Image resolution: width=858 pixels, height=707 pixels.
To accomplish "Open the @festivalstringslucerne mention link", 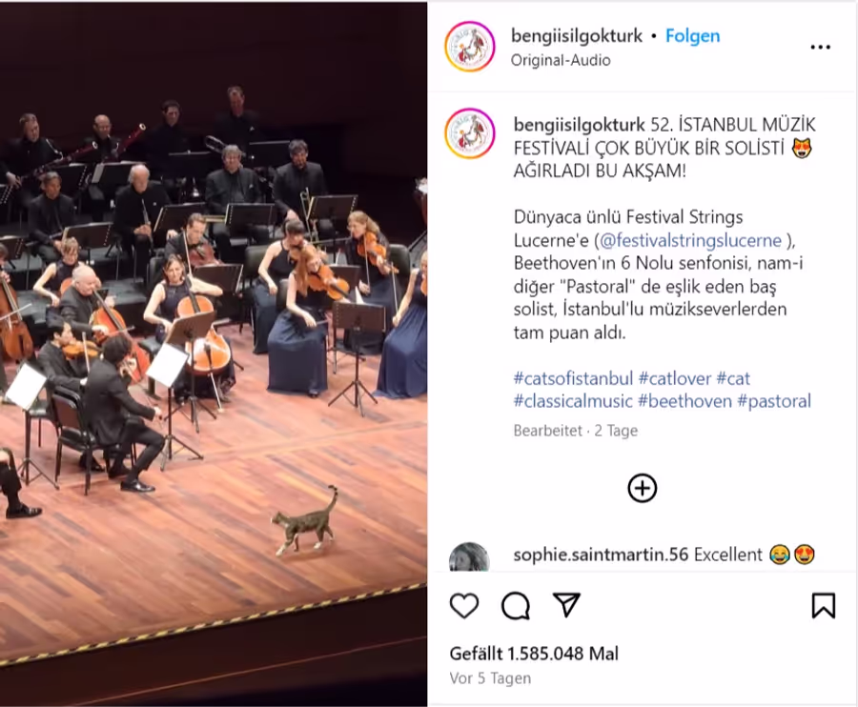I will click(x=690, y=240).
